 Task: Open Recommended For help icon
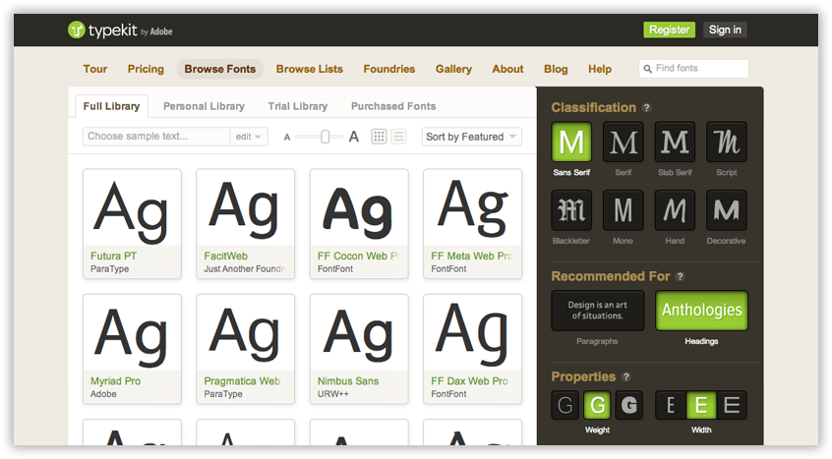(681, 276)
